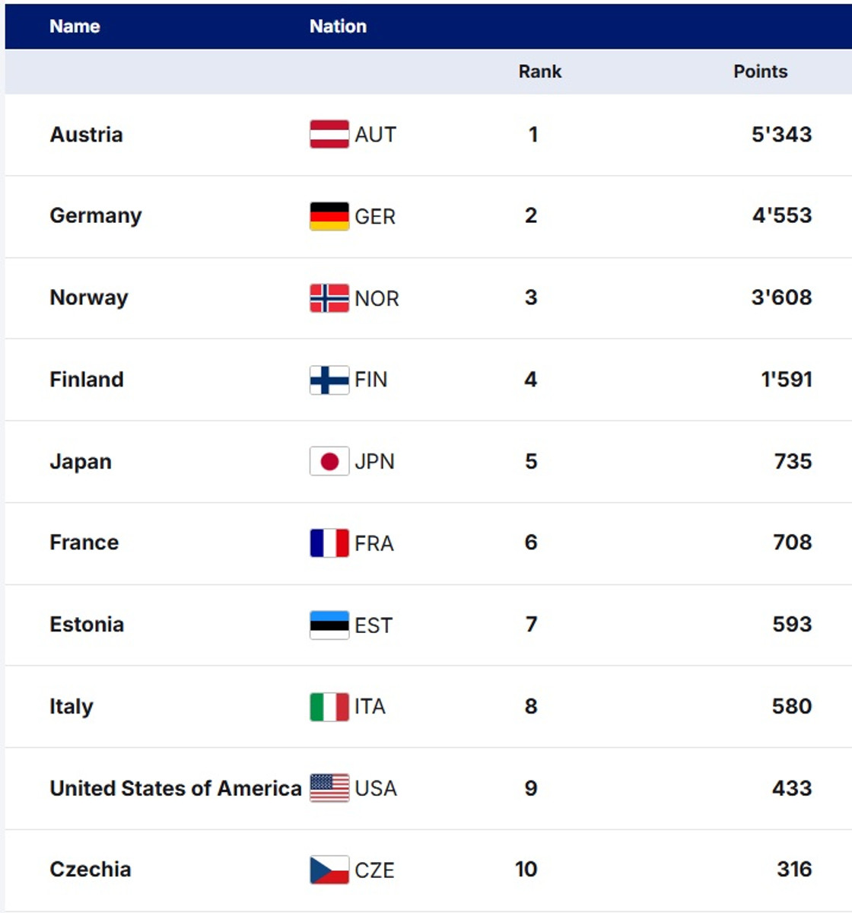The height and width of the screenshot is (913, 852).
Task: Click the France flag icon
Action: point(329,543)
